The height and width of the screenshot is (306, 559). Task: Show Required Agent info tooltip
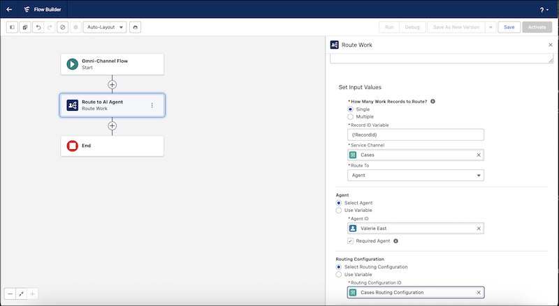(395, 241)
